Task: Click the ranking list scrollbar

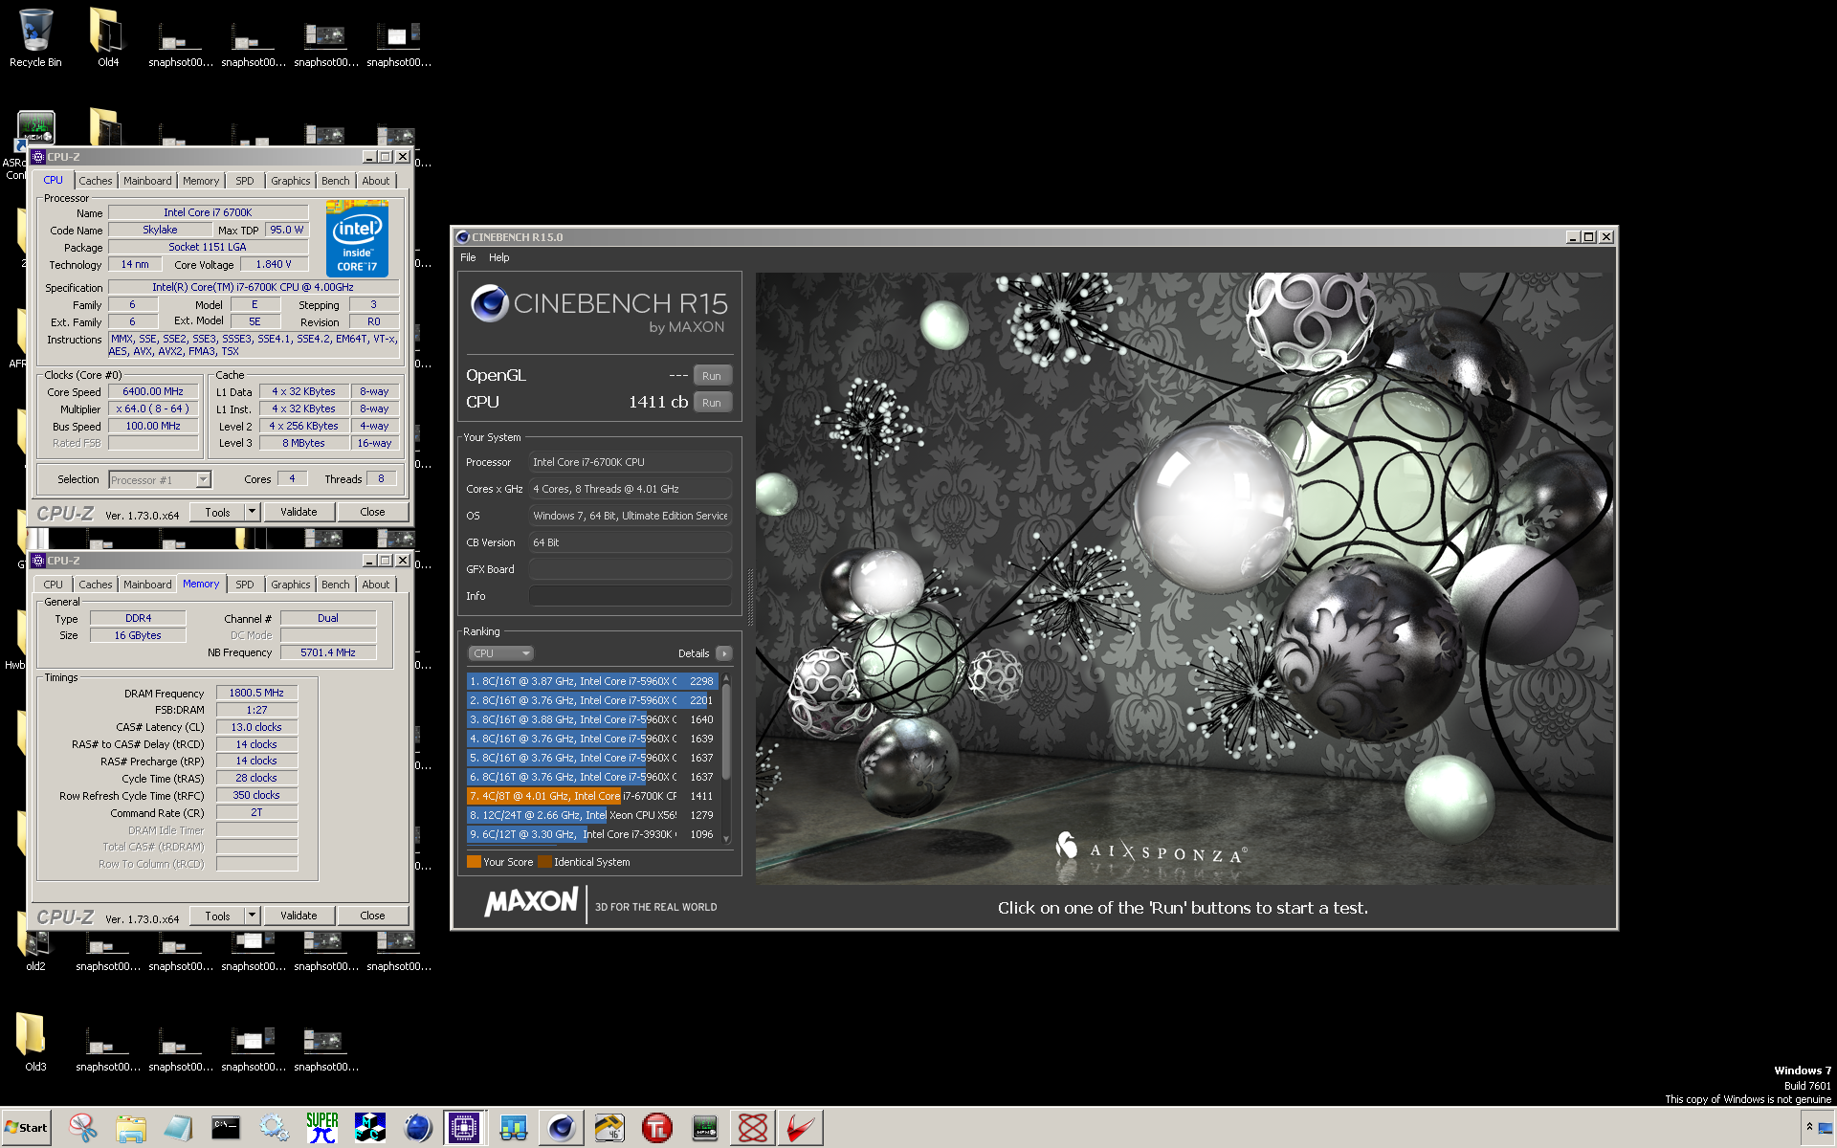Action: click(726, 732)
